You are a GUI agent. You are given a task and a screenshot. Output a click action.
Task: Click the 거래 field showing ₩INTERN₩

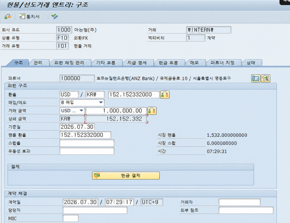pos(209,30)
